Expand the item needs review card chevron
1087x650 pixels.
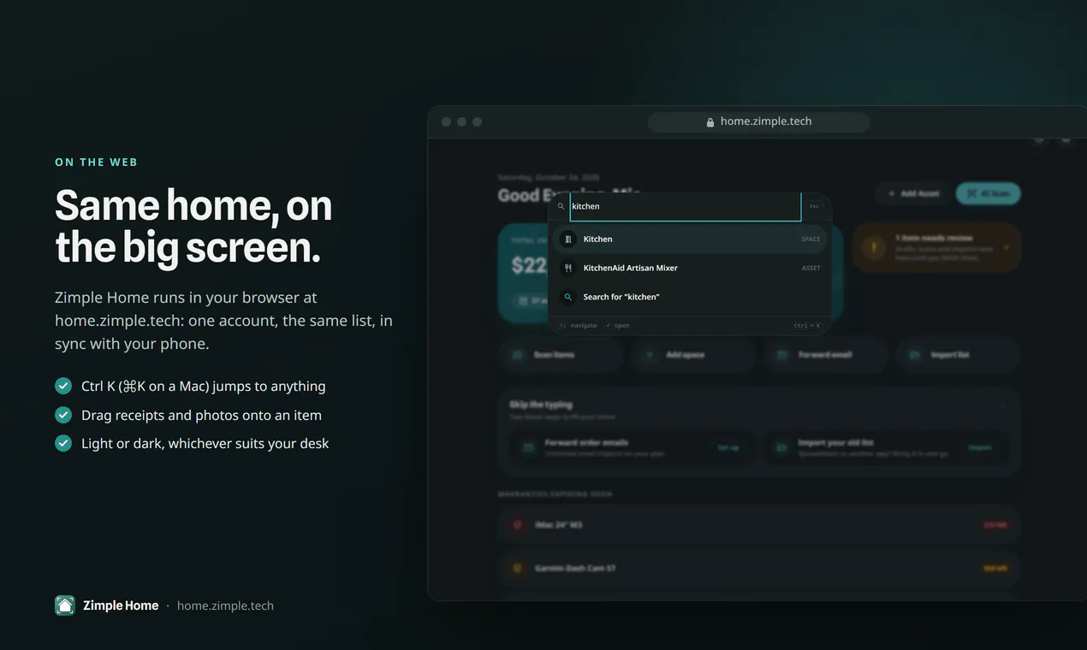(x=1007, y=248)
